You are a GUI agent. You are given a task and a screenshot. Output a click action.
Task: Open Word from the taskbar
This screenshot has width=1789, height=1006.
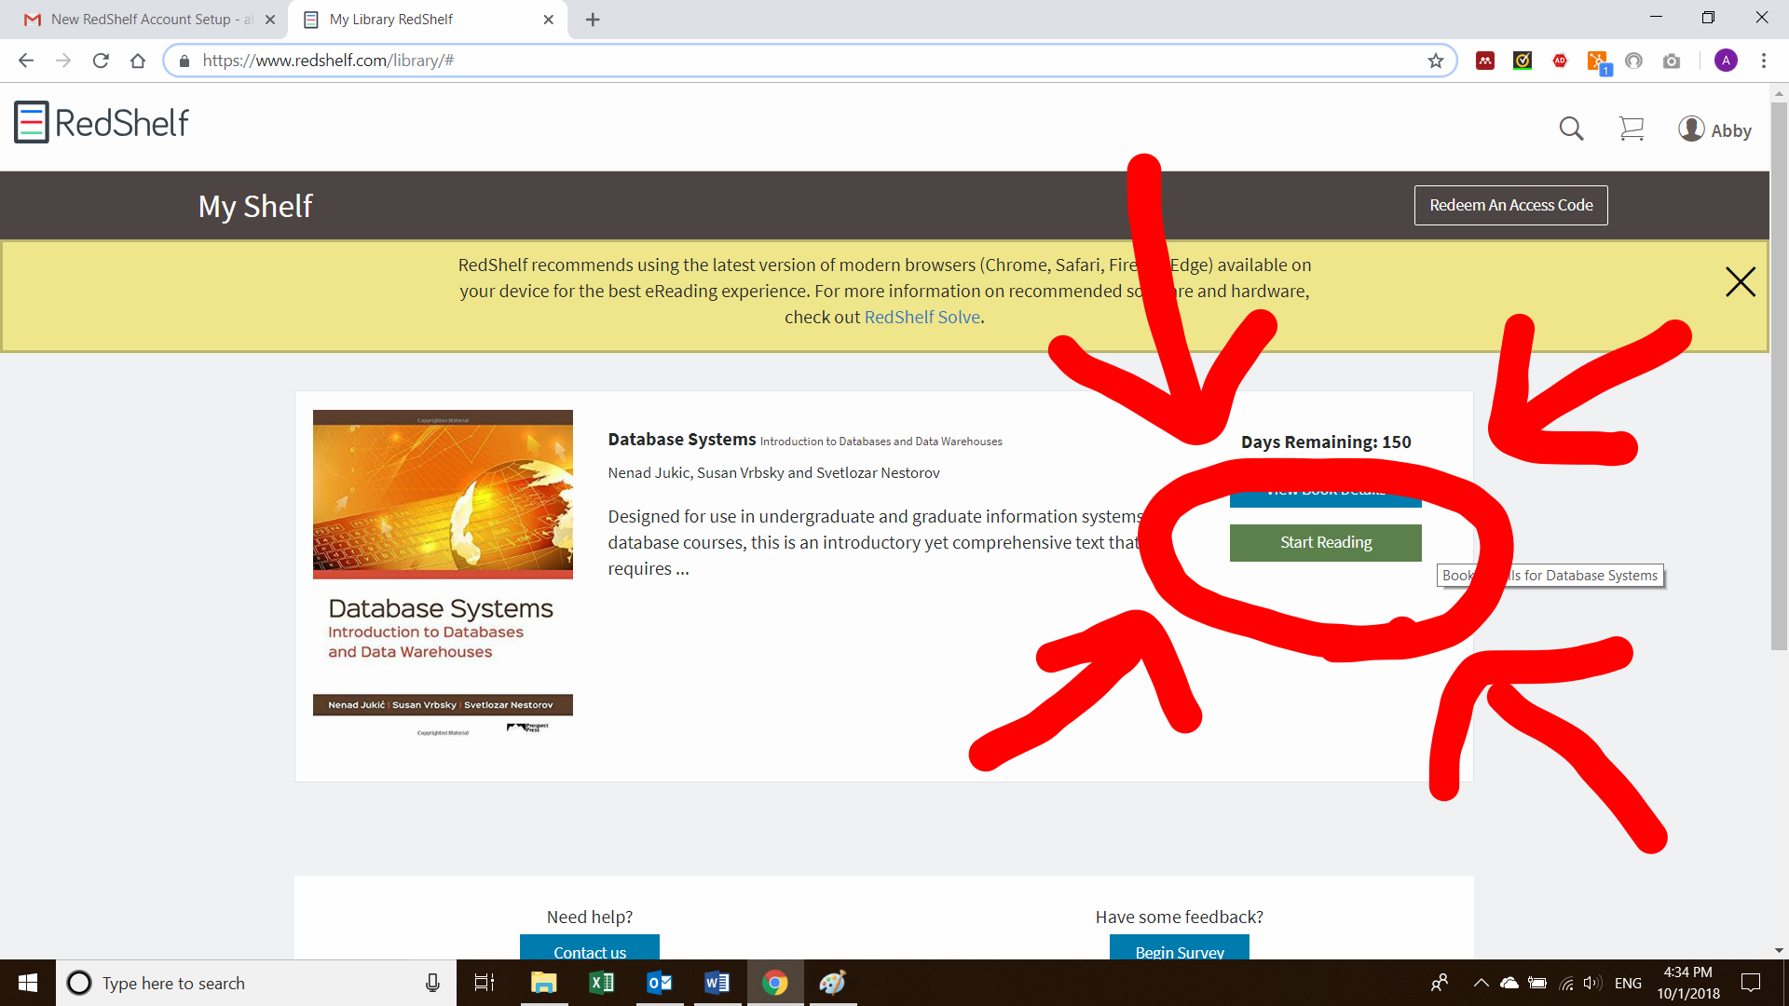pos(717,983)
